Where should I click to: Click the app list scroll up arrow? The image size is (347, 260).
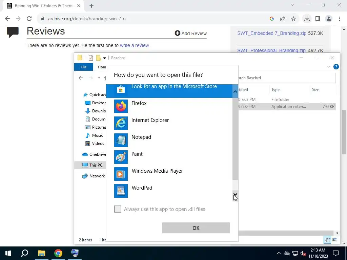tap(235, 91)
